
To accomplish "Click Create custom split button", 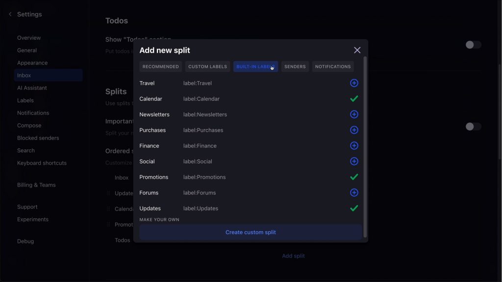I will 251,233.
